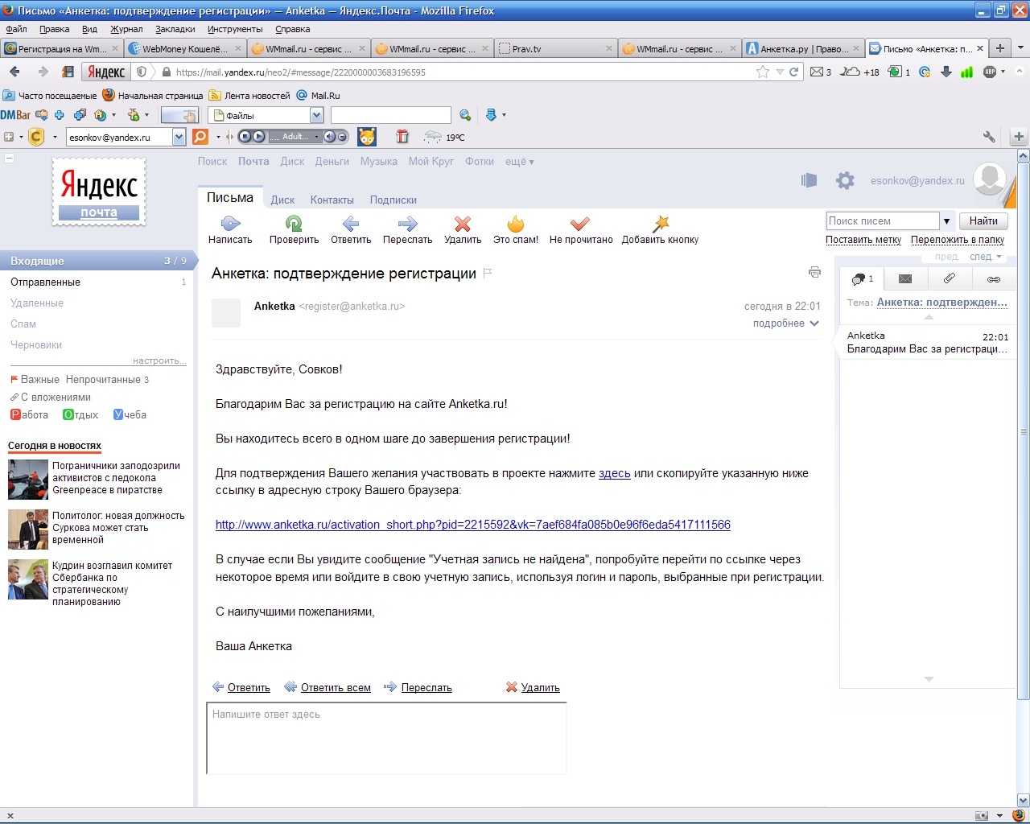Click the Adblock Plus ABP icon
The height and width of the screenshot is (824, 1030).
tap(990, 72)
